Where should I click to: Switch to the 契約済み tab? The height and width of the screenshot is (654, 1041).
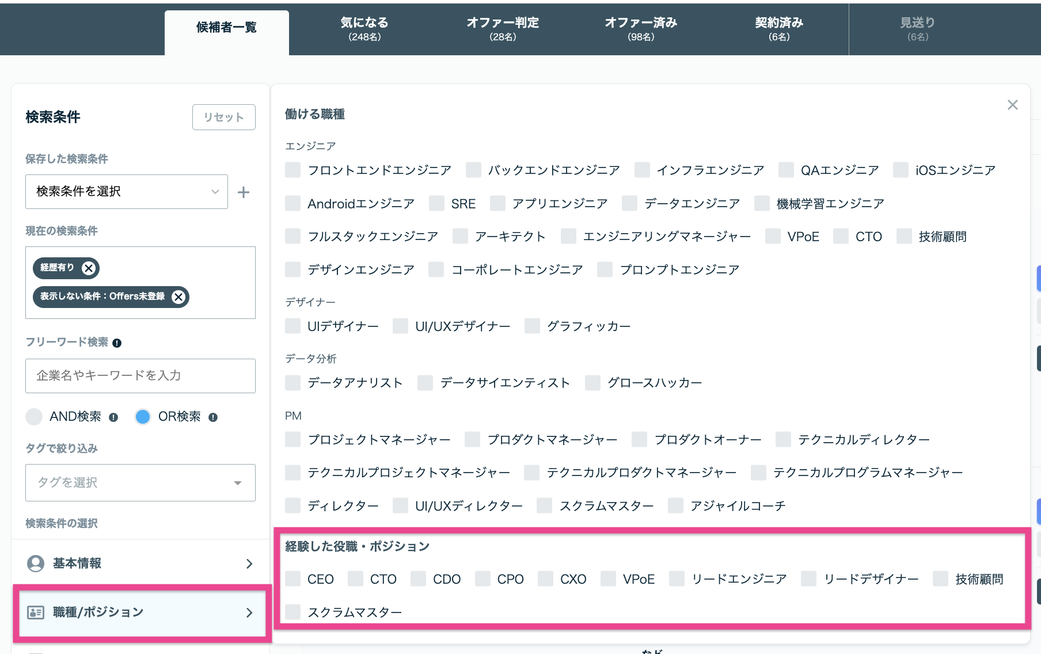coord(779,29)
